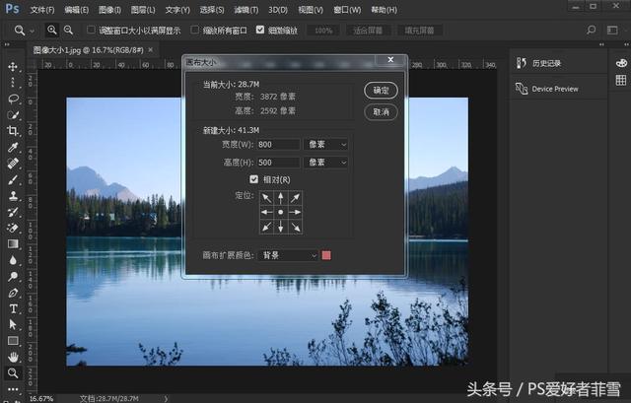Set anchor to top-right arrow

click(x=296, y=197)
